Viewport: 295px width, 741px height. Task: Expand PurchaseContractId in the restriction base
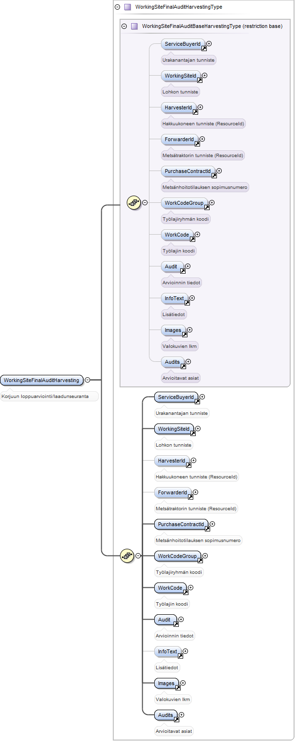(x=219, y=171)
